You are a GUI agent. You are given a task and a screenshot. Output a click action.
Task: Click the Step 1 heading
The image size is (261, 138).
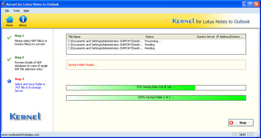[x=19, y=36]
